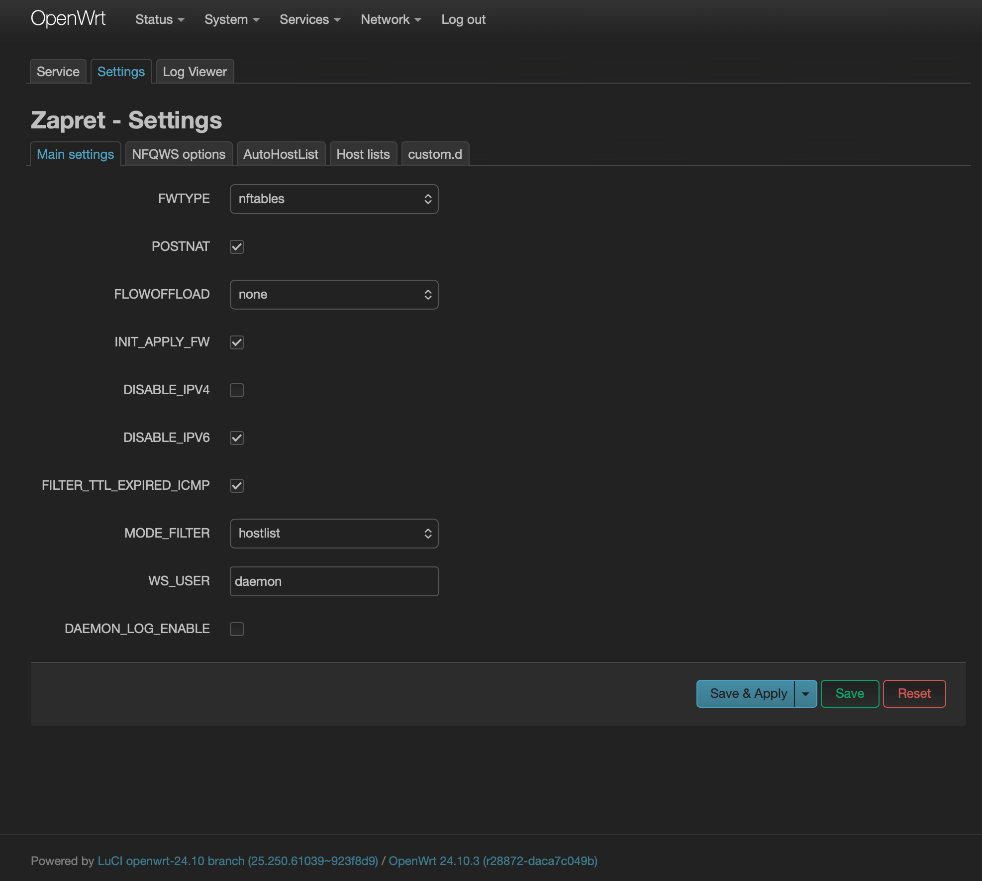
Task: Toggle the POSTNAT checkbox
Action: click(x=237, y=247)
